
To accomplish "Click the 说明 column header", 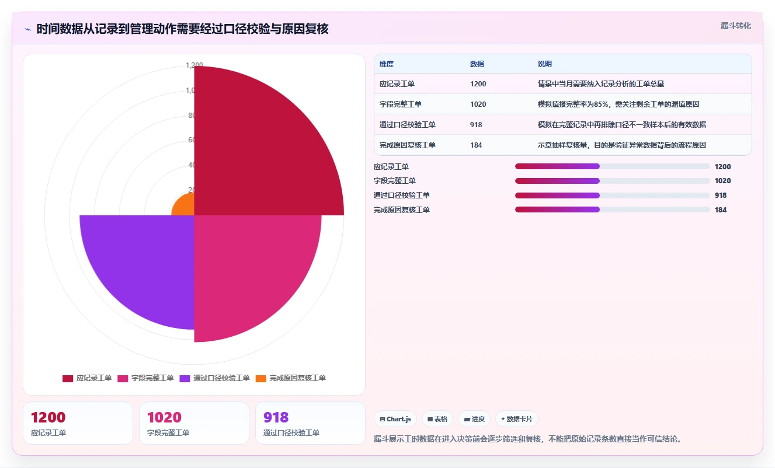I will tap(545, 64).
